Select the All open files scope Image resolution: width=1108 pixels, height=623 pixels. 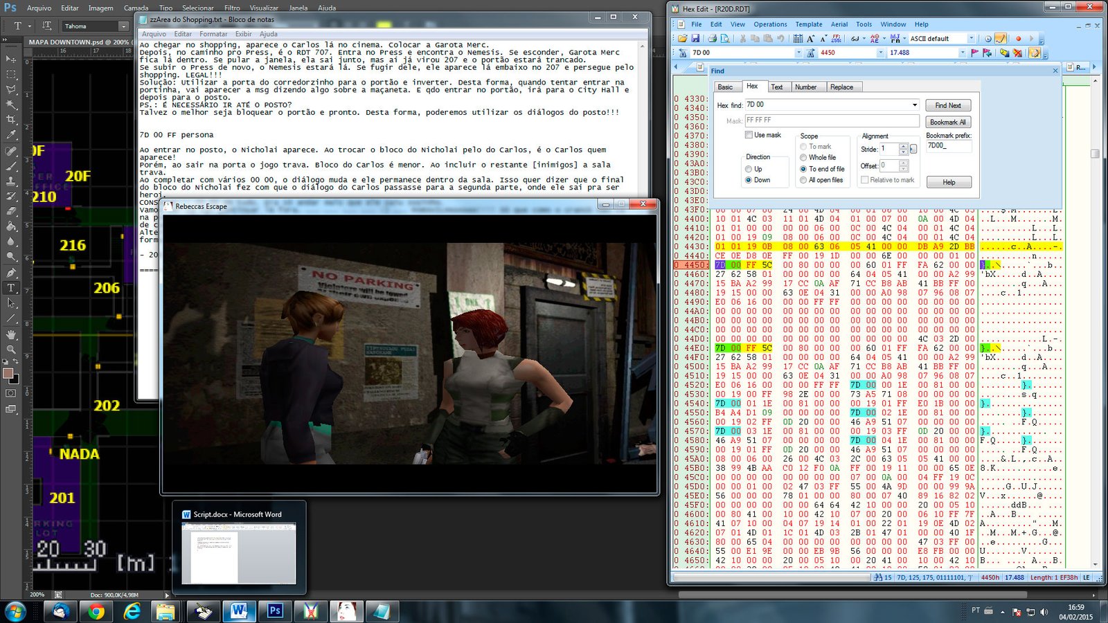point(803,180)
